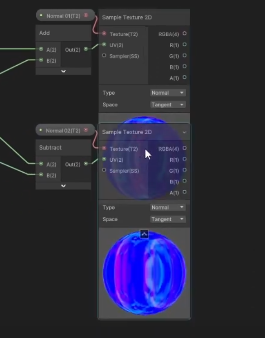
Task: Click R(1) output port on lower Sample Texture 2D
Action: click(184, 159)
